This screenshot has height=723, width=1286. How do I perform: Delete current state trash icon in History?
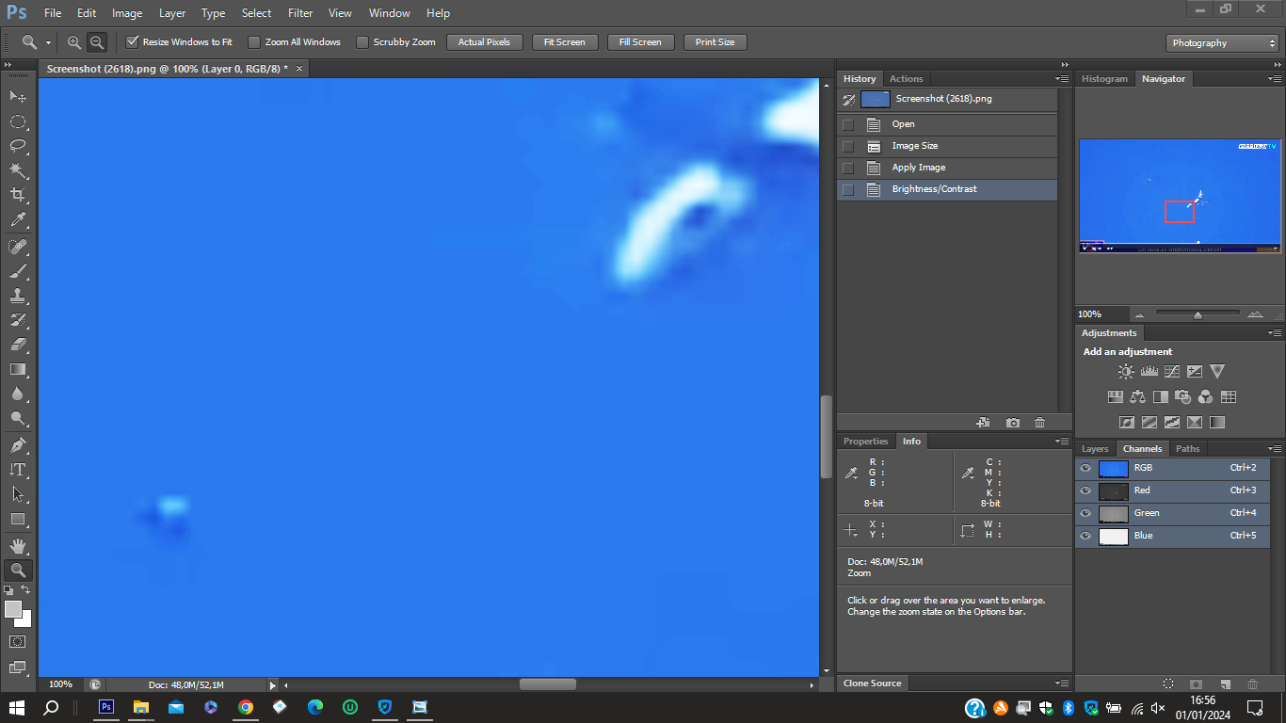pyautogui.click(x=1039, y=423)
